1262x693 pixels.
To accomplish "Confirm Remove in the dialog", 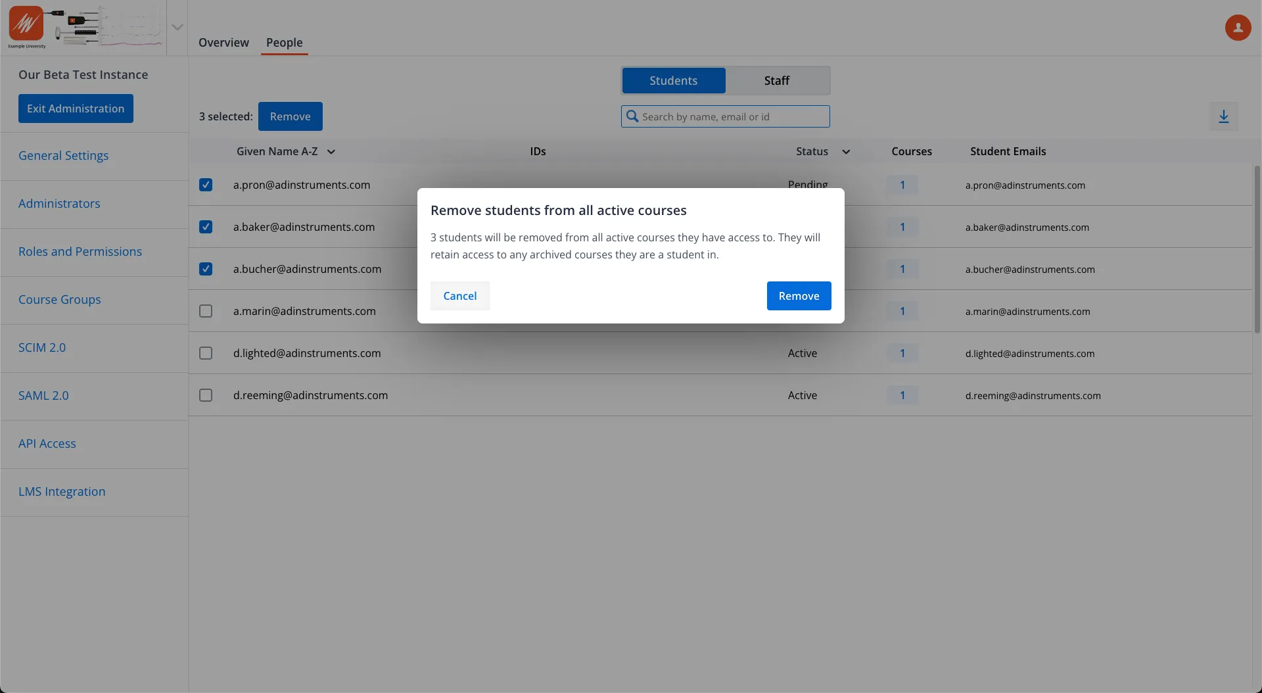I will 799,296.
